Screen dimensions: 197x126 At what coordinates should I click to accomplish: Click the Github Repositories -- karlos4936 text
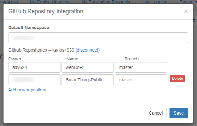41,50
